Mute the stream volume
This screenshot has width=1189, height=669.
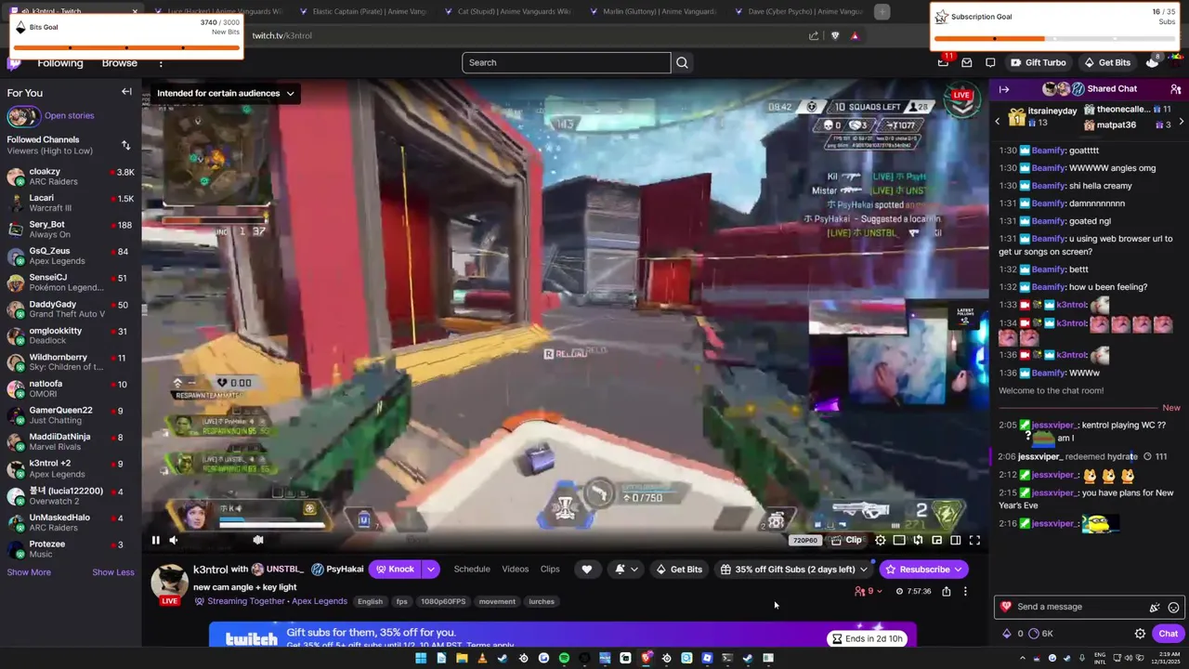(173, 540)
